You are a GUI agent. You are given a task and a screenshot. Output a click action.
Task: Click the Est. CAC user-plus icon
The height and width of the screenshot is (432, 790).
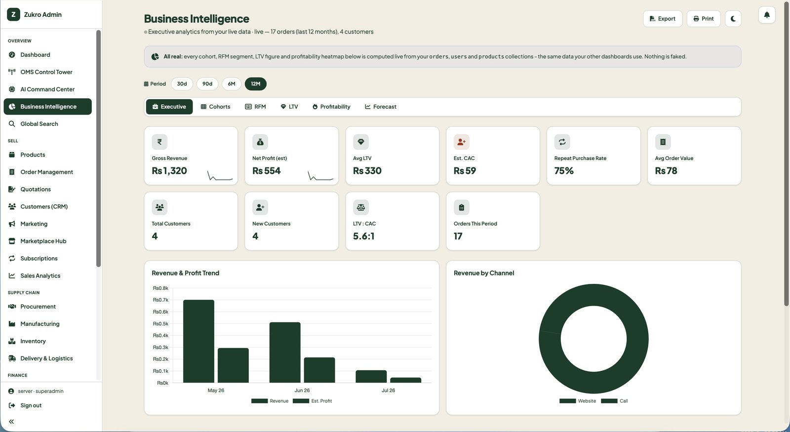click(462, 142)
